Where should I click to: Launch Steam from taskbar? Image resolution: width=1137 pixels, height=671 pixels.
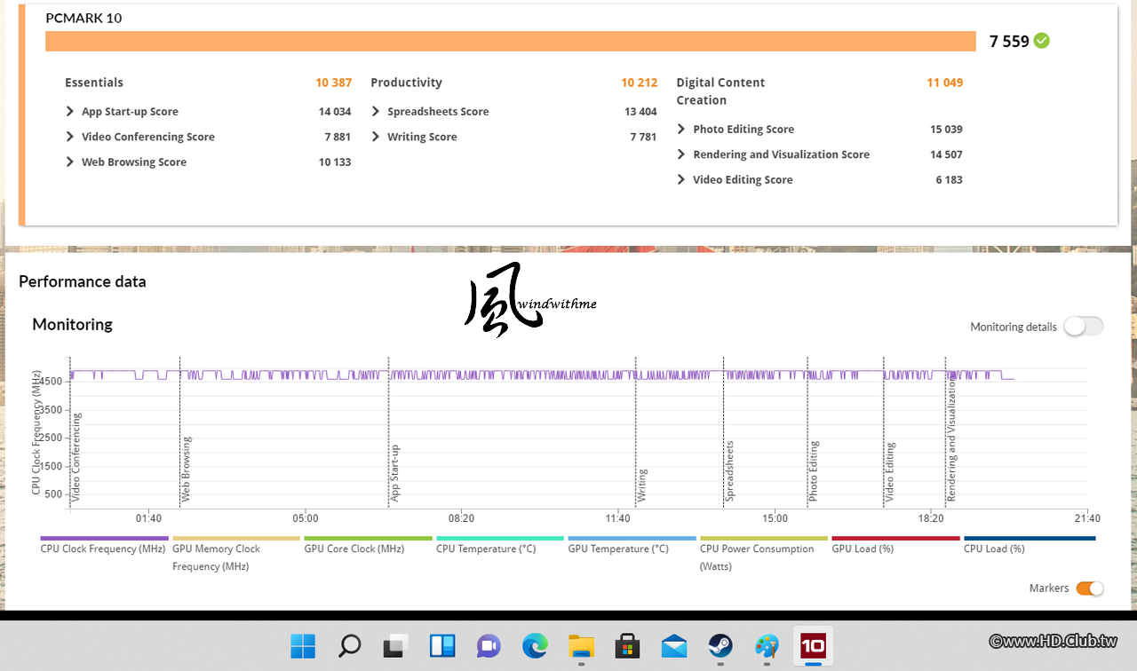point(720,646)
